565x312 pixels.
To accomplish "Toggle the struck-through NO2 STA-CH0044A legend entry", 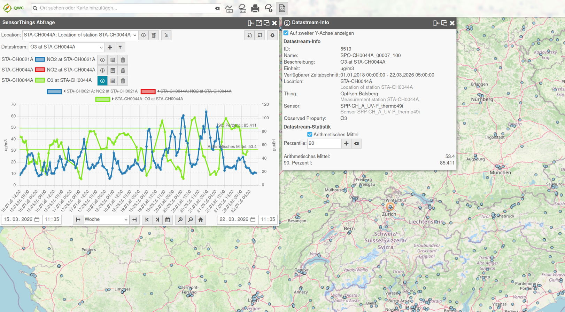I will click(195, 91).
